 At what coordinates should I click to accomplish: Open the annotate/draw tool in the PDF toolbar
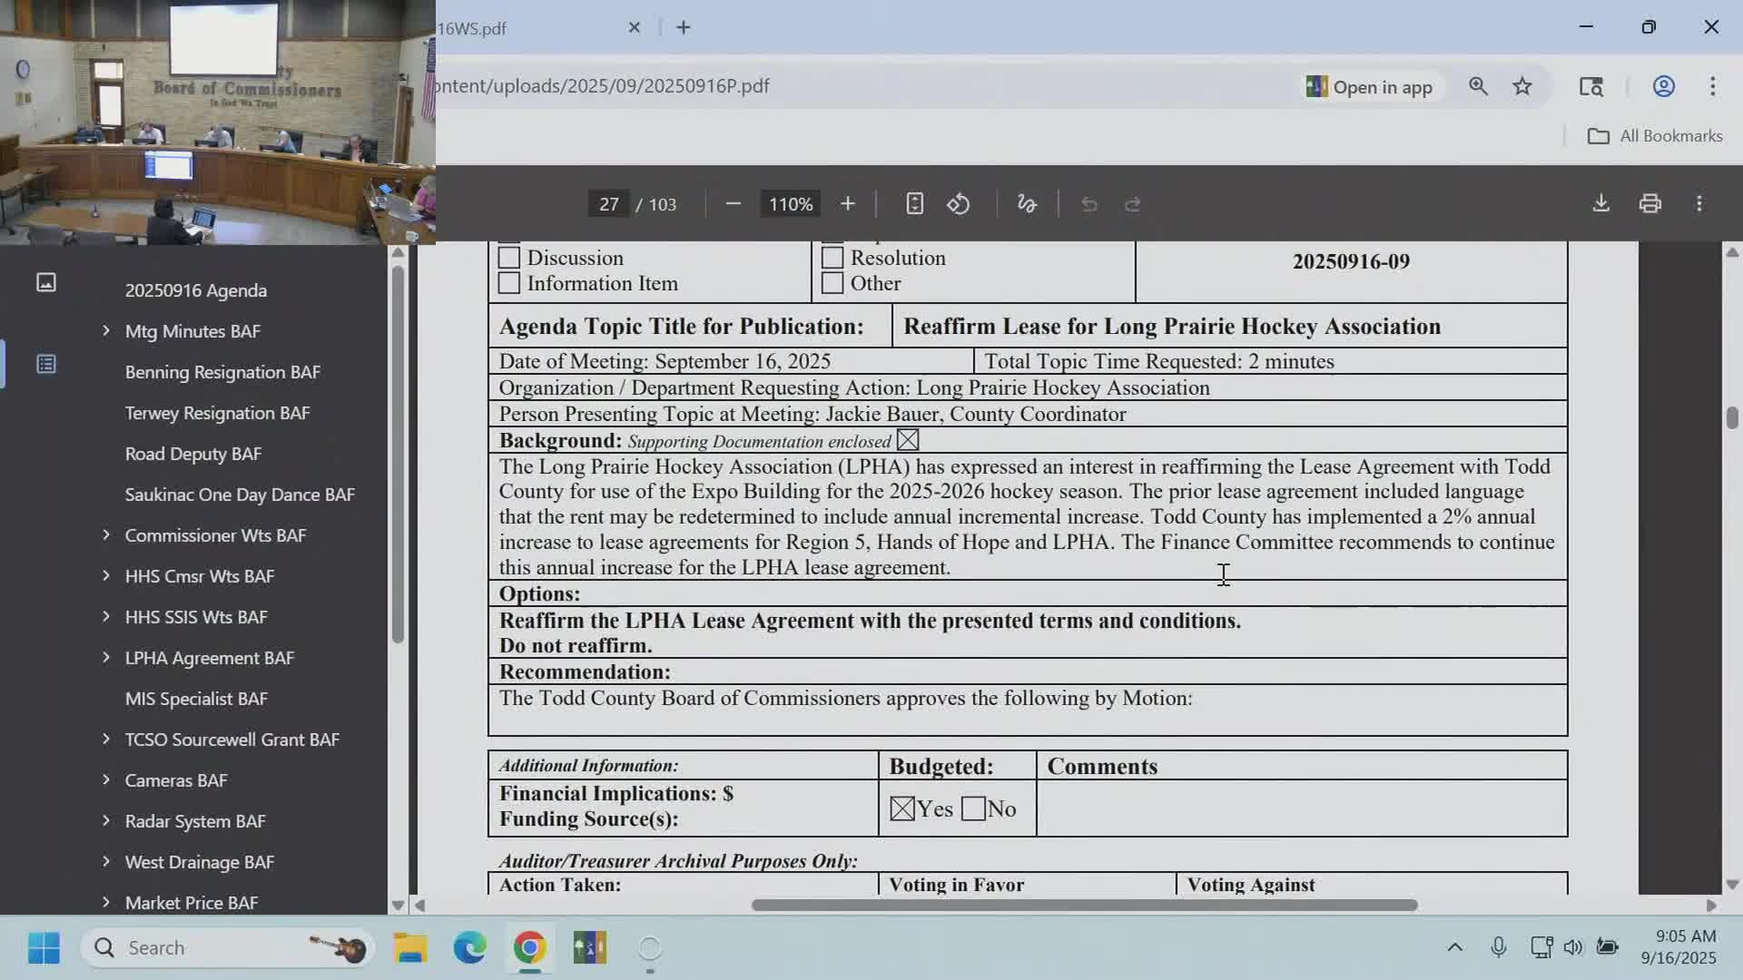point(1027,203)
